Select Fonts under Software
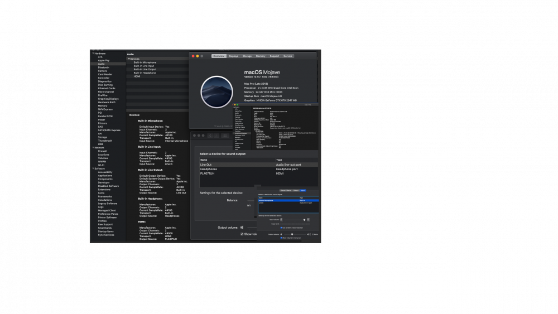This screenshot has width=558, height=314. point(102,193)
